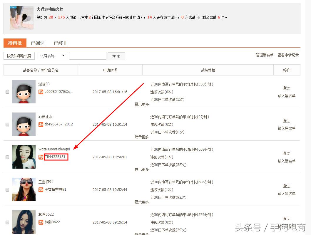Image resolution: width=311 pixels, height=235 pixels.
Task: Expand 展示更多 in 王雪梅91's row
Action: tap(141, 202)
